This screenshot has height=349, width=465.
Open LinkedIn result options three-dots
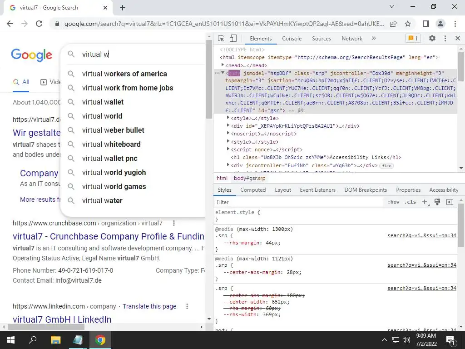(187, 306)
